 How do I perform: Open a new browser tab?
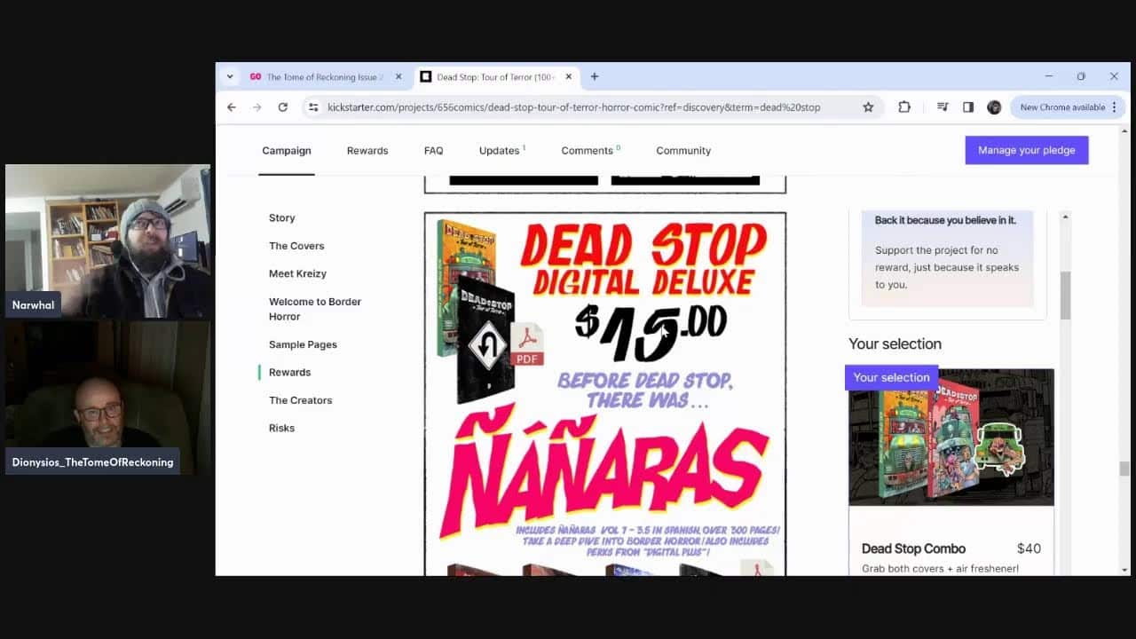(595, 77)
